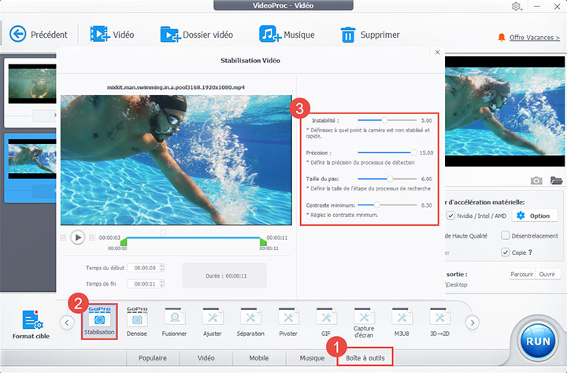Play the video preview

[x=77, y=237]
